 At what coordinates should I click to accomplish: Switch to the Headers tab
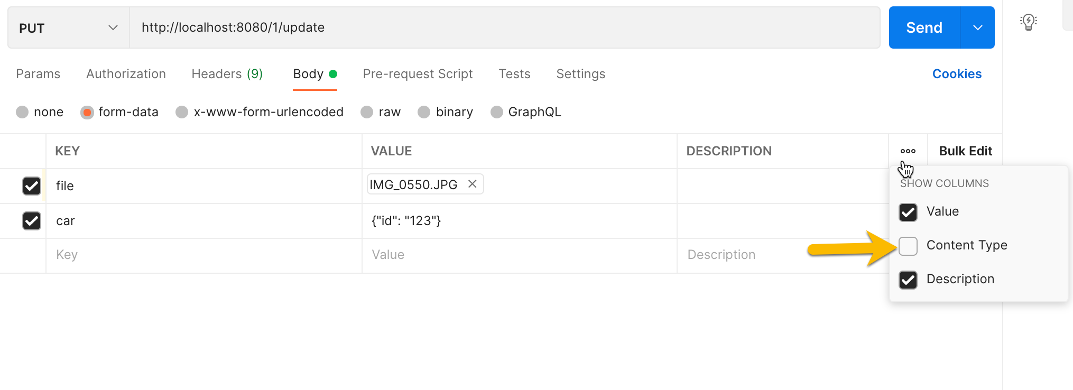(x=227, y=74)
